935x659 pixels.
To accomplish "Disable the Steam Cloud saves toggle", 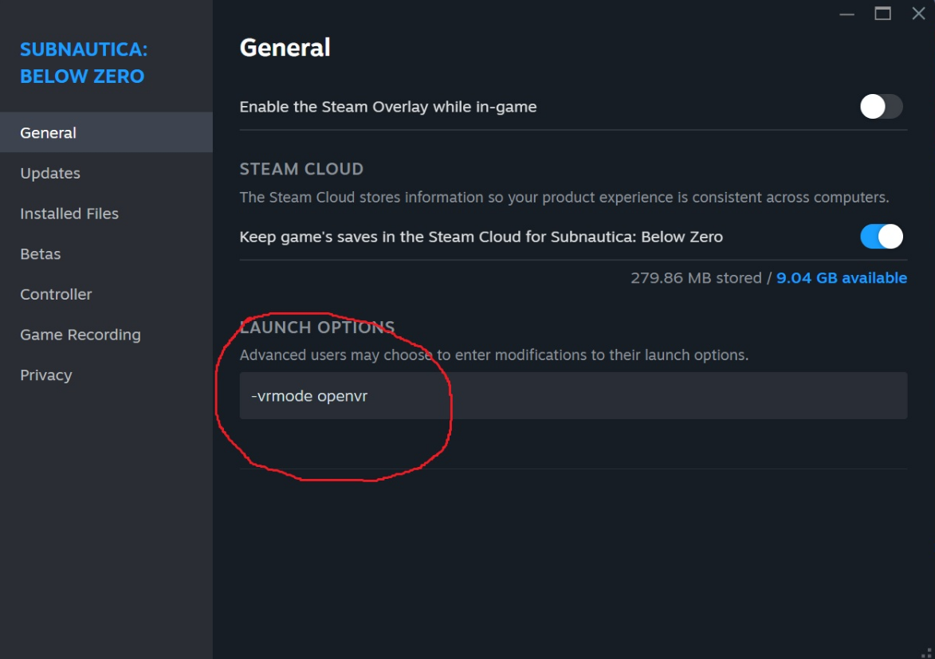I will click(x=881, y=237).
